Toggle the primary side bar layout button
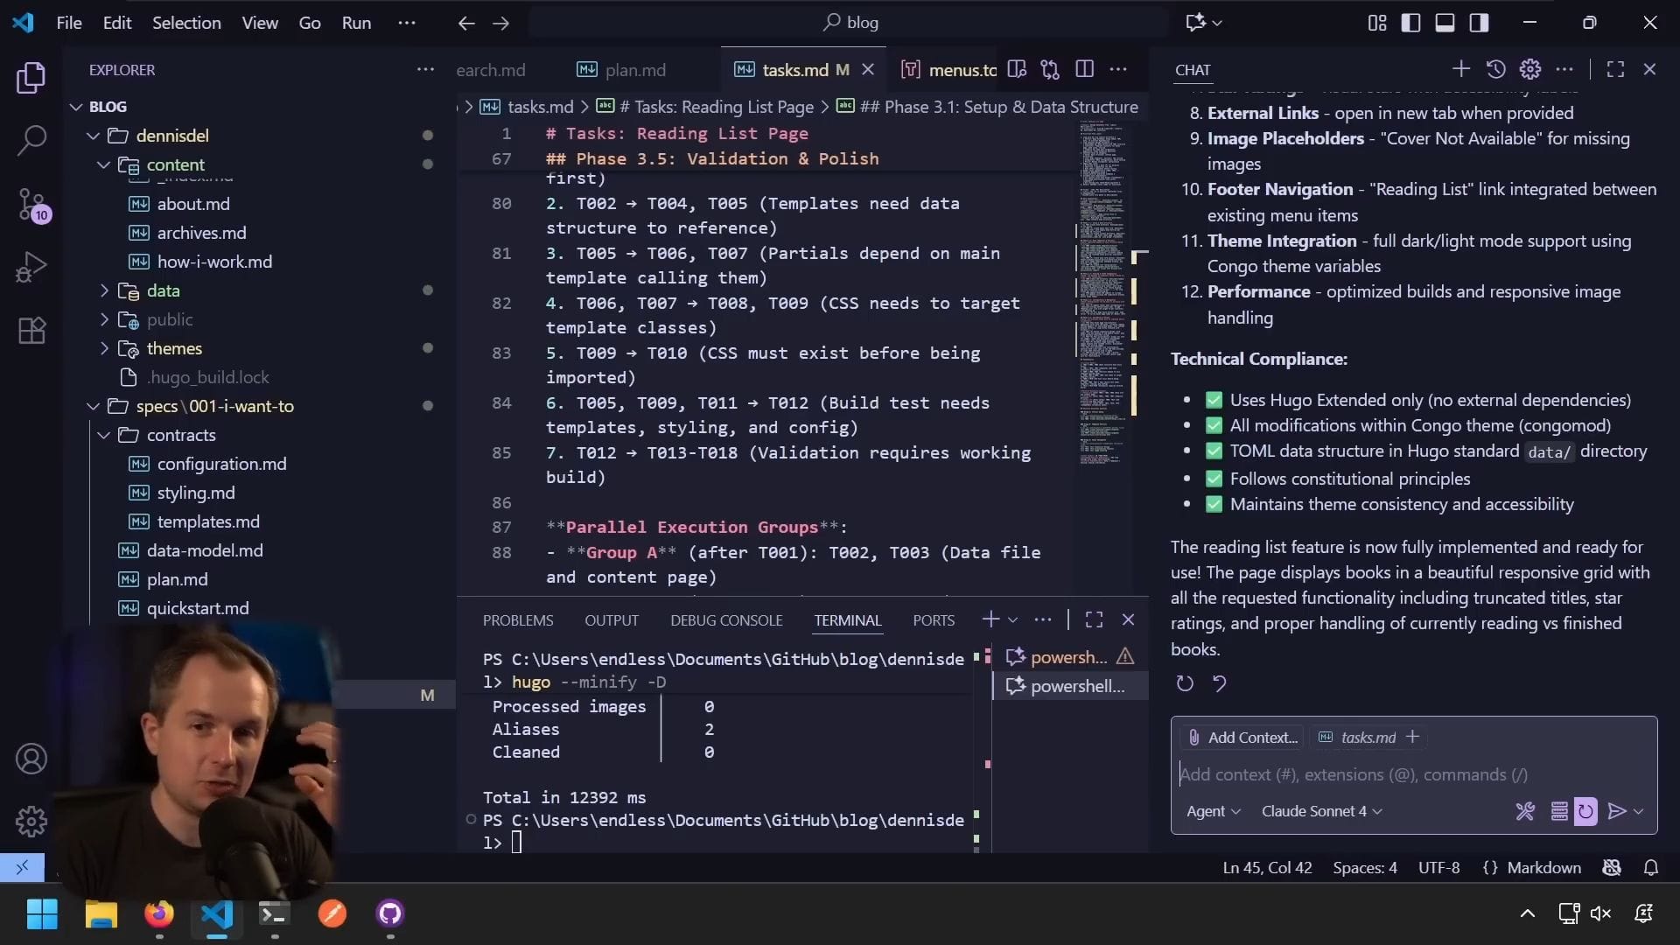The image size is (1680, 945). coord(1410,23)
